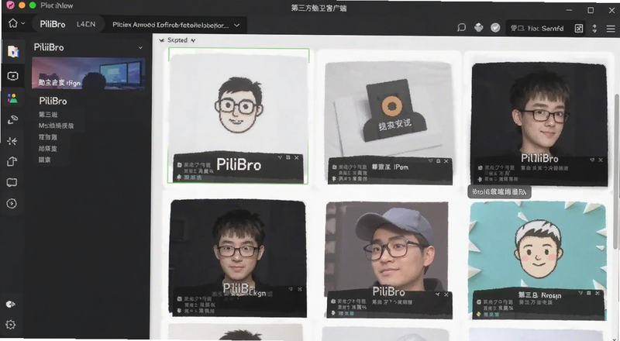
Task: Click the link-refresh icon in the left sidebar
Action: tap(12, 119)
